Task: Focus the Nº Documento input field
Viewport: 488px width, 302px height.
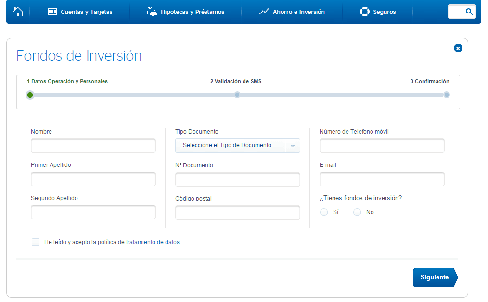Action: coord(238,179)
